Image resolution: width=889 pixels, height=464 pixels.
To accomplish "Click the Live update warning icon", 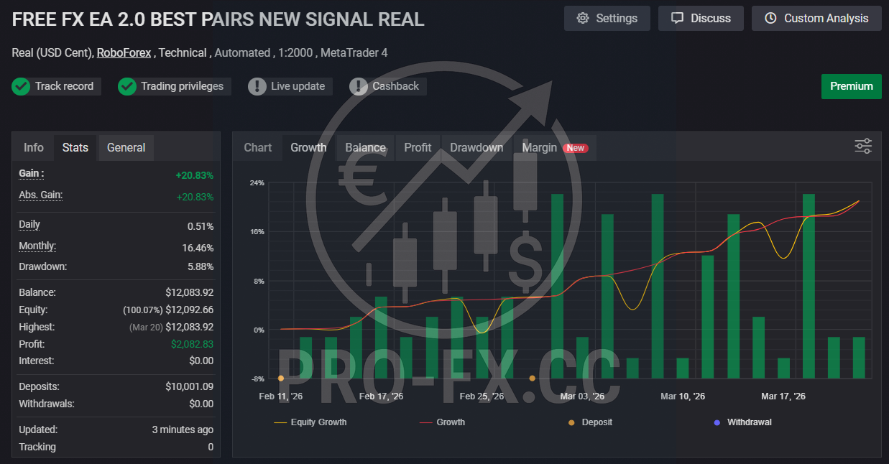I will click(x=257, y=86).
